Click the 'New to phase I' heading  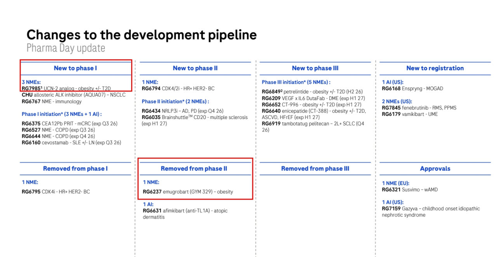[x=75, y=68]
